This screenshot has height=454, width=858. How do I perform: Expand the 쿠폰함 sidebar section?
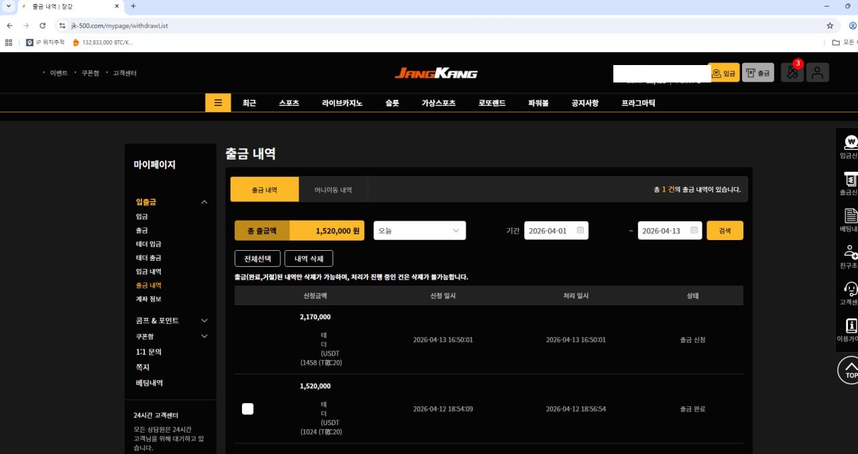click(204, 336)
